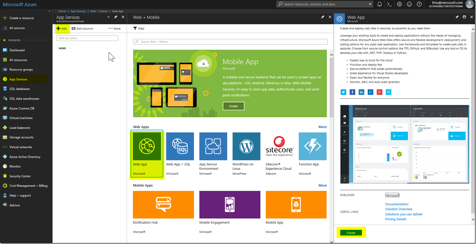Go to All resources
This screenshot has height=244, width=476.
point(15,60)
